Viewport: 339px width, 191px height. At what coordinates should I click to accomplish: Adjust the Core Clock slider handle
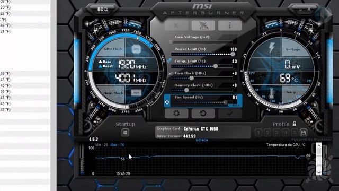tap(191, 78)
